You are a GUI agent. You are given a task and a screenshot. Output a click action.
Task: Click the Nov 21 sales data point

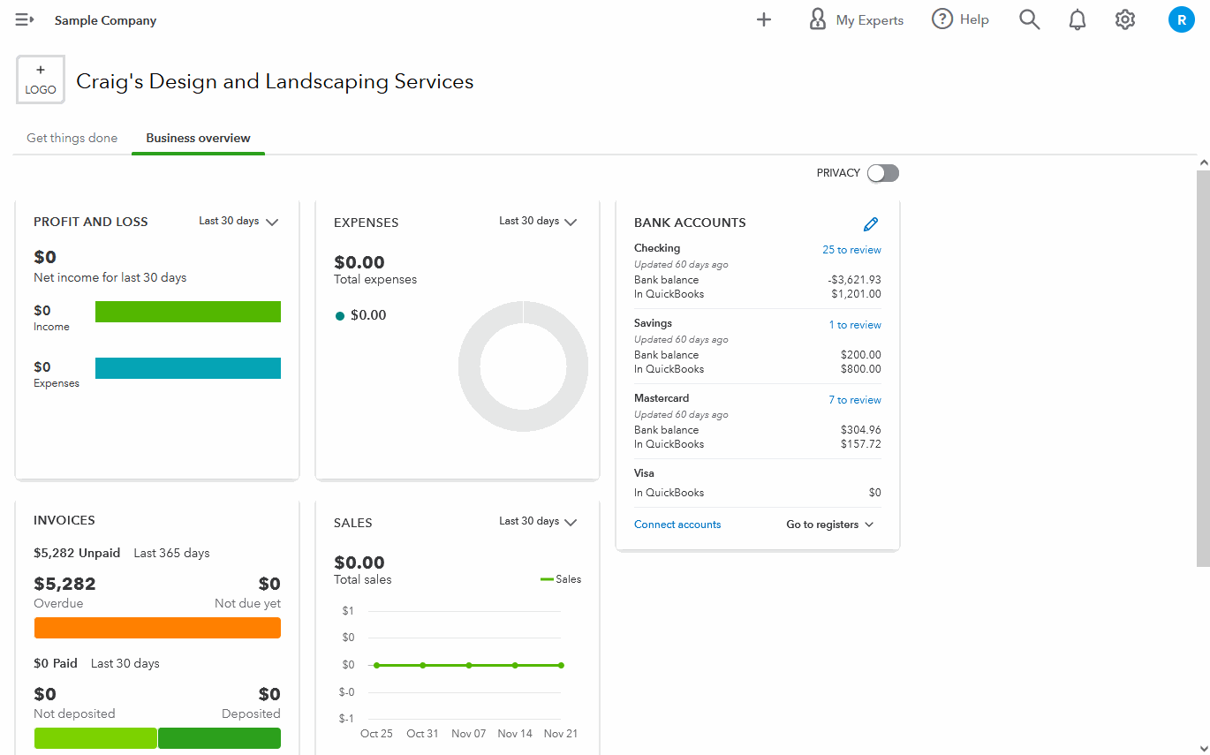coord(561,665)
